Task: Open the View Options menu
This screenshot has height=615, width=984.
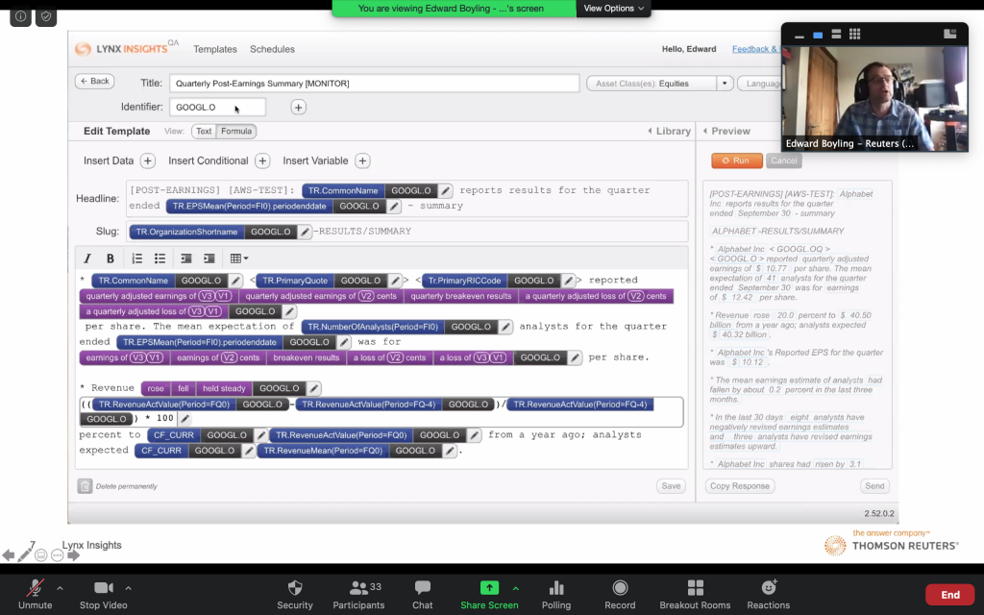Action: (x=613, y=7)
